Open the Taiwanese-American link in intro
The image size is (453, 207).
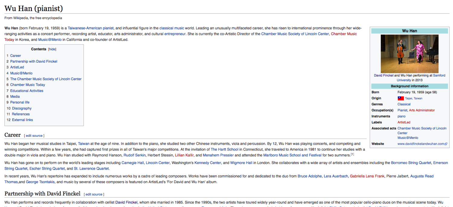tap(85, 28)
